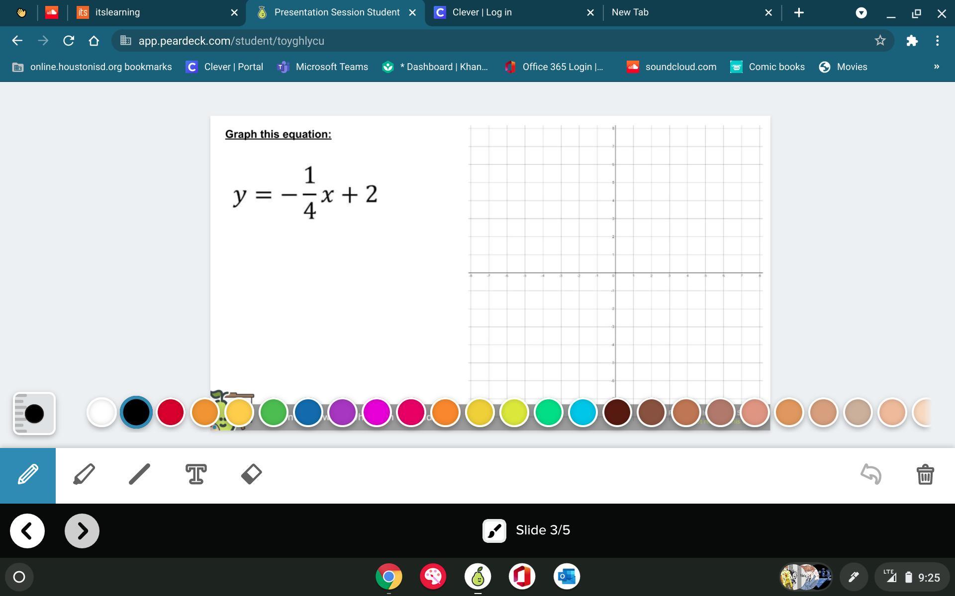Open the brush size selector
The height and width of the screenshot is (596, 955).
click(34, 414)
